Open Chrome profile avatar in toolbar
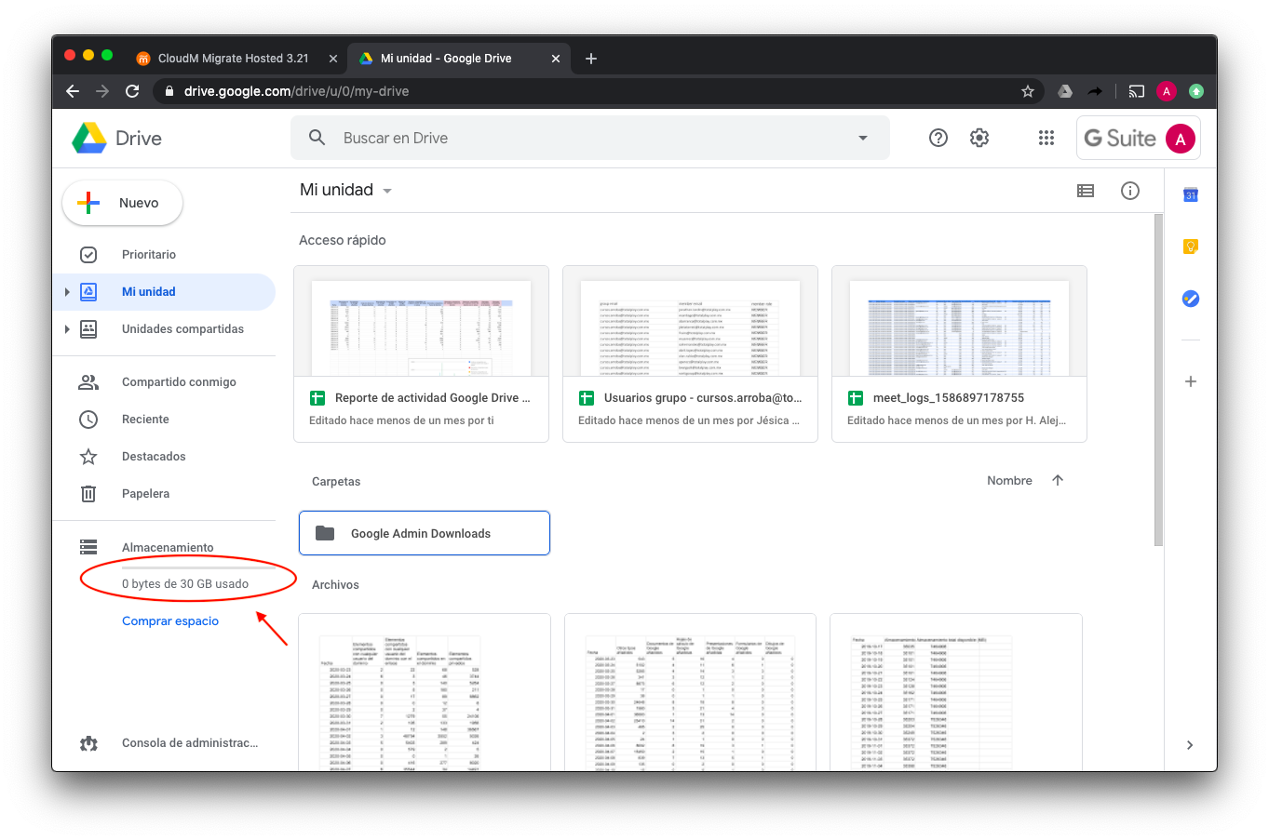1269x840 pixels. click(x=1167, y=91)
